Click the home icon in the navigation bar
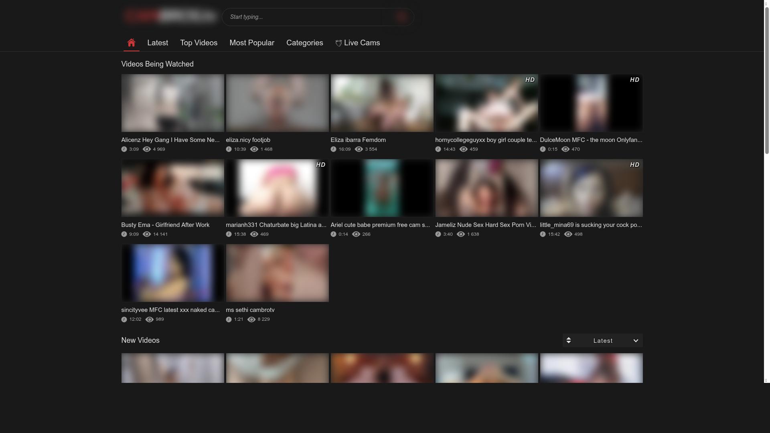The height and width of the screenshot is (433, 770). [x=131, y=42]
